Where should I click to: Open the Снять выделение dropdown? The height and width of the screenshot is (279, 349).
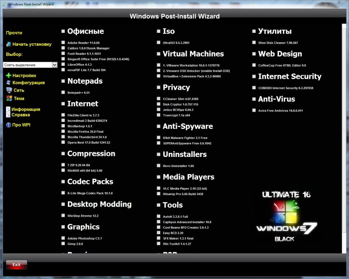coord(30,65)
